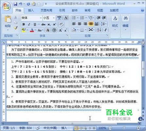146x131 pixels.
Task: Click the 插入 insert mode indicator in status bar
Action: pos(64,128)
